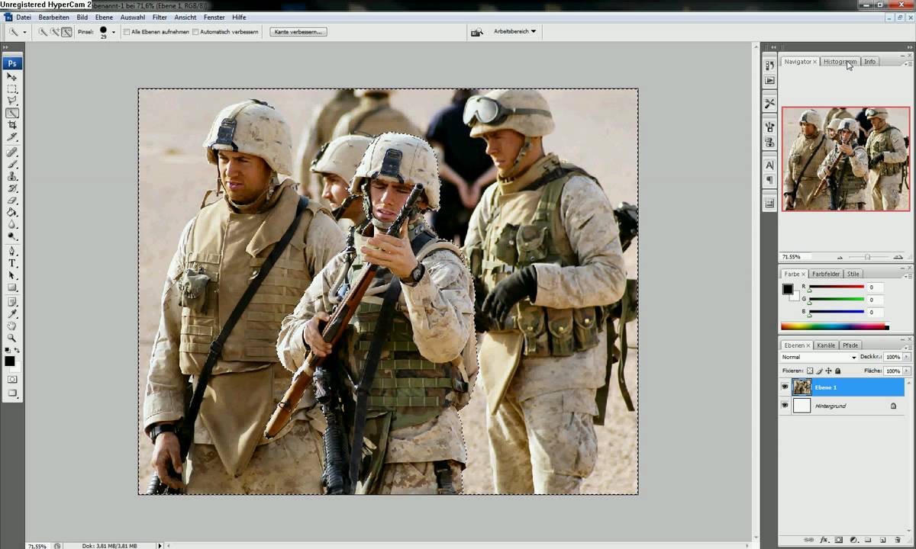Viewport: 916px width, 549px height.
Task: Change the screen mode
Action: coord(12,393)
